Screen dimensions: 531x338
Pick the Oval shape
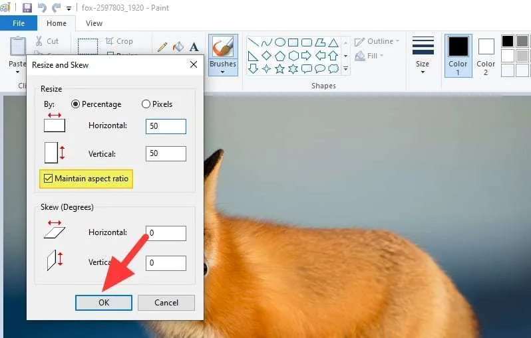pyautogui.click(x=279, y=42)
